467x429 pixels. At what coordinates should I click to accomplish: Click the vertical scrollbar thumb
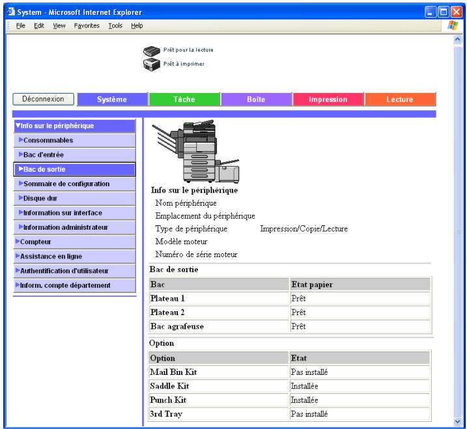(457, 231)
